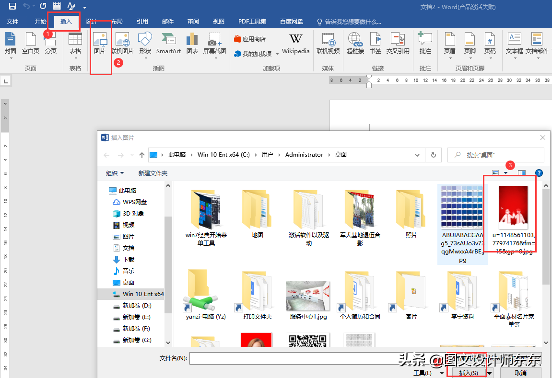Select the red u=1148561103 jpg image
Image resolution: width=552 pixels, height=378 pixels.
(514, 220)
